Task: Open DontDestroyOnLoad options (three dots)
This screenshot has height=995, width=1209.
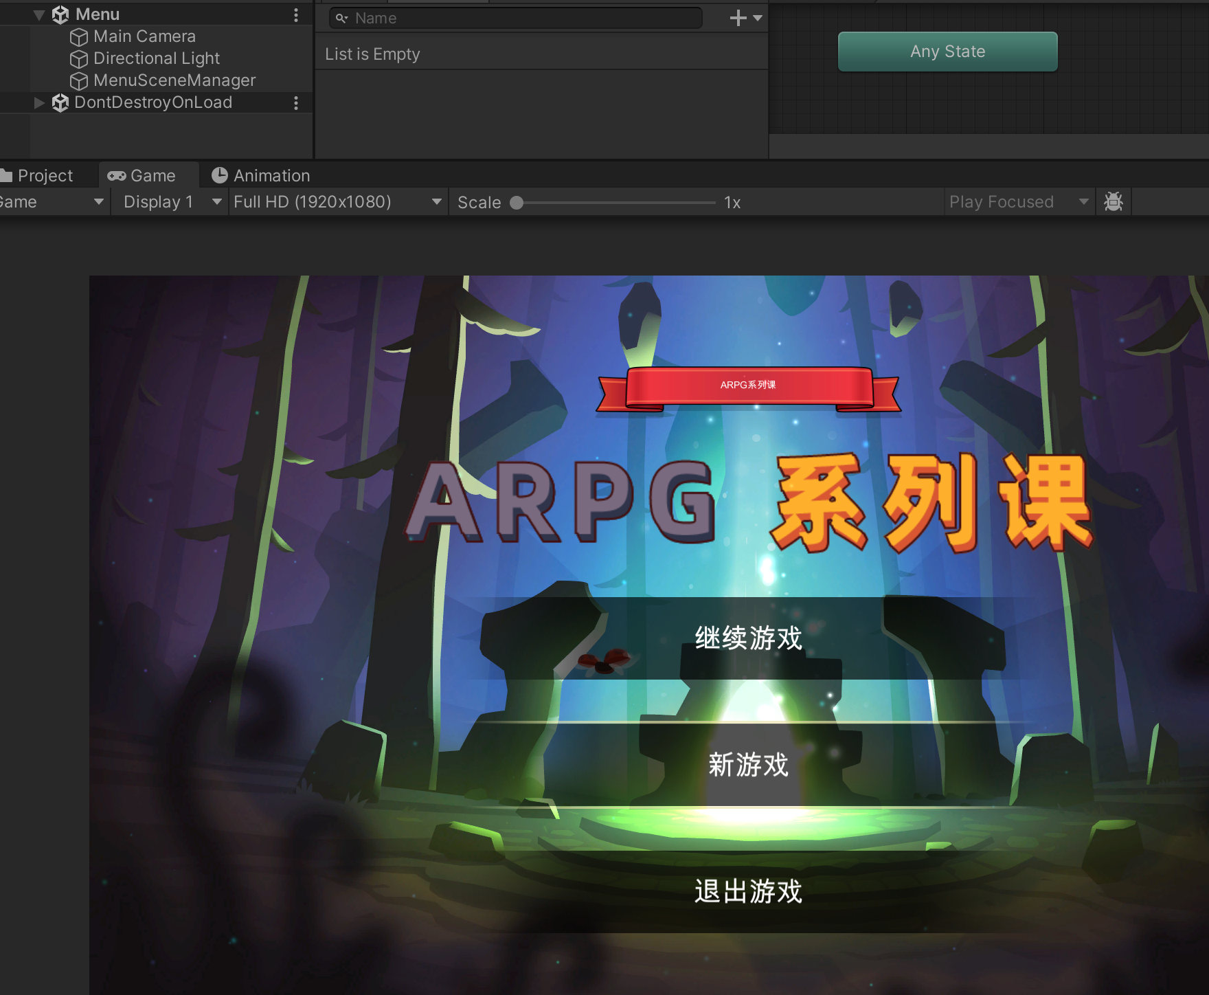Action: tap(296, 102)
